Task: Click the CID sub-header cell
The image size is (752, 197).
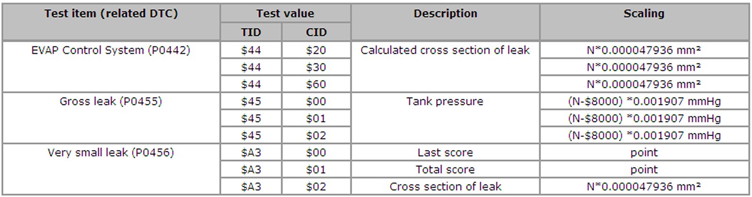Action: pos(316,32)
